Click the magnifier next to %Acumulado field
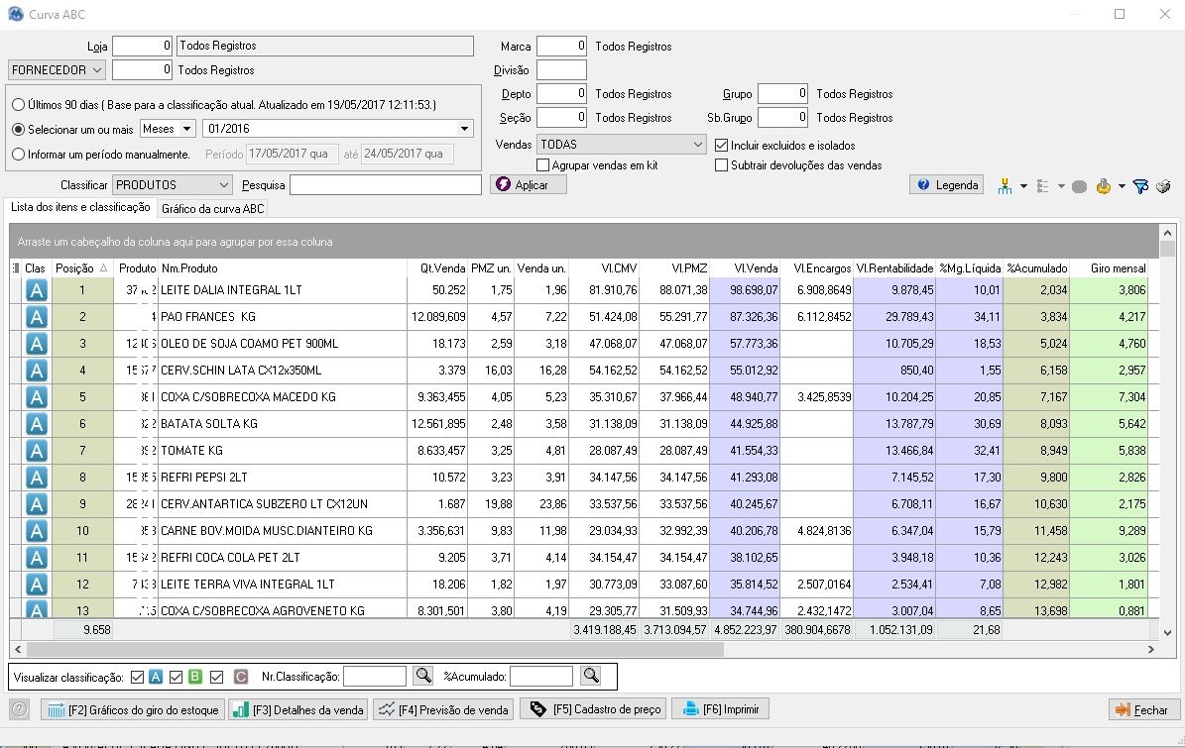This screenshot has height=748, width=1185. point(590,676)
